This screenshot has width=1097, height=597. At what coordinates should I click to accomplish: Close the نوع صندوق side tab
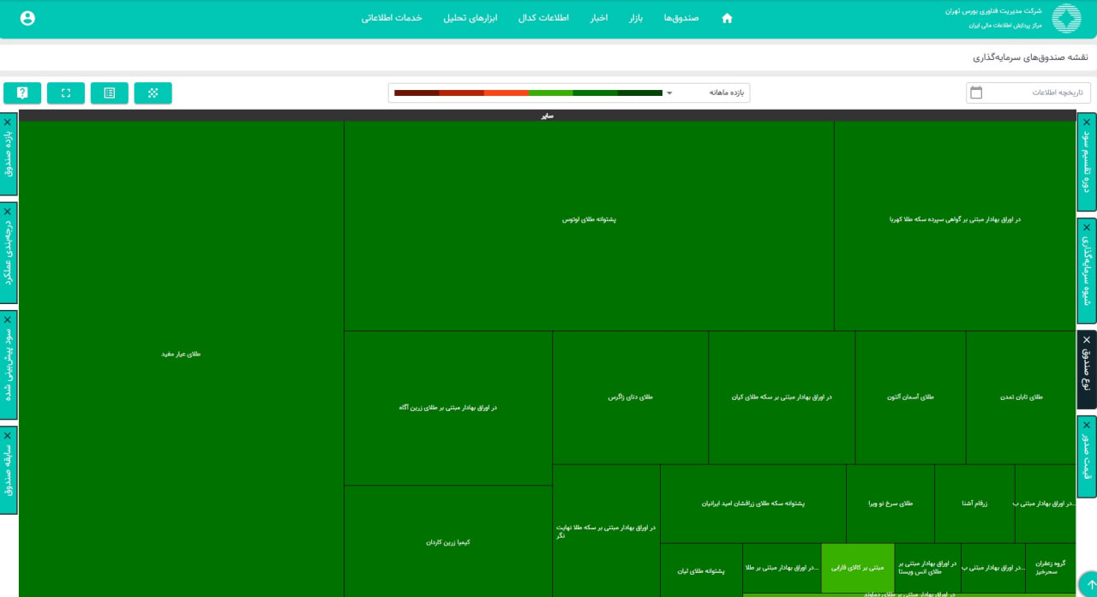[x=1087, y=340]
